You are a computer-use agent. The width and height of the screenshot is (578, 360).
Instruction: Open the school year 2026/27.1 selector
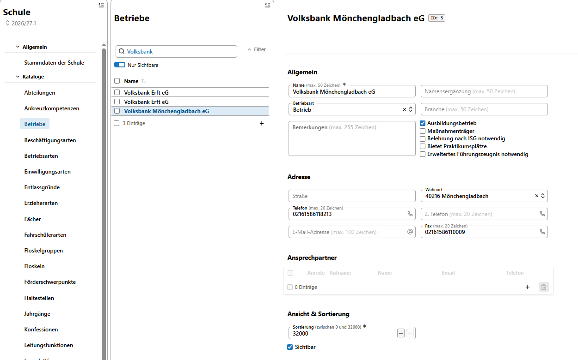[x=21, y=23]
